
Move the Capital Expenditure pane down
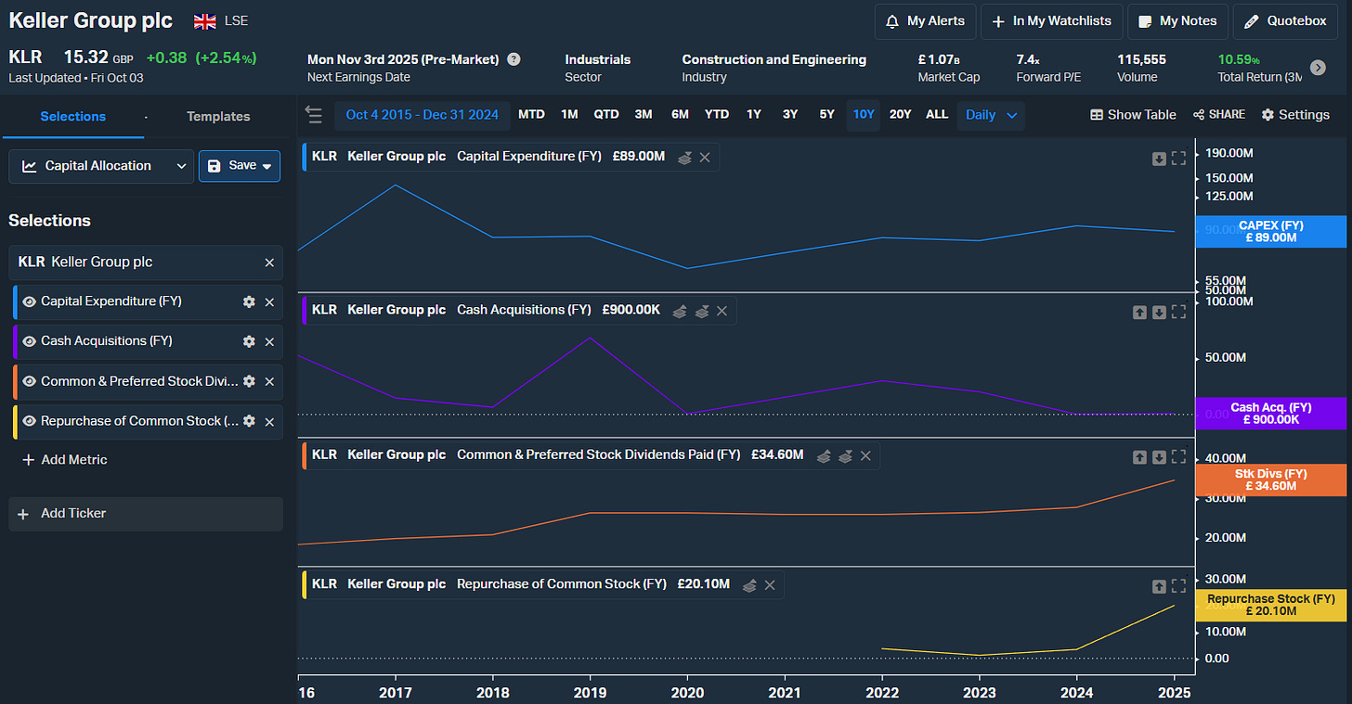click(1159, 159)
